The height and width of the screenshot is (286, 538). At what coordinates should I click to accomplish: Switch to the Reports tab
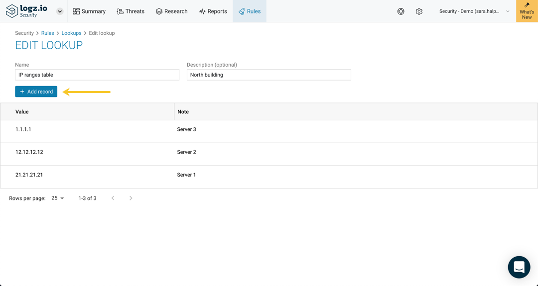click(x=213, y=11)
